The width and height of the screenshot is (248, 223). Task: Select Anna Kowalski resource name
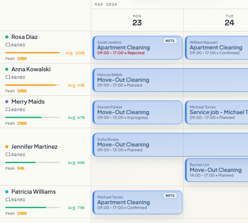coord(31,69)
